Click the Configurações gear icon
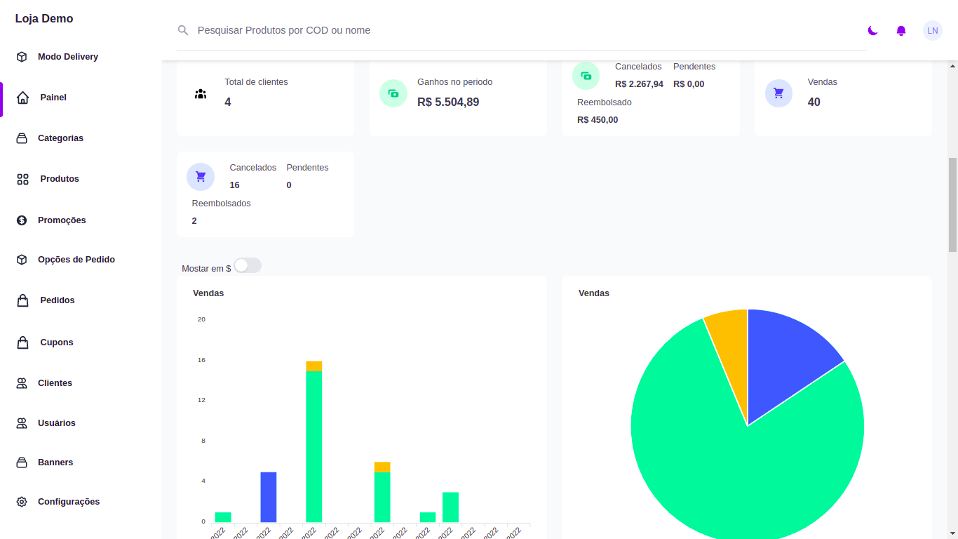Image resolution: width=958 pixels, height=539 pixels. (x=22, y=502)
